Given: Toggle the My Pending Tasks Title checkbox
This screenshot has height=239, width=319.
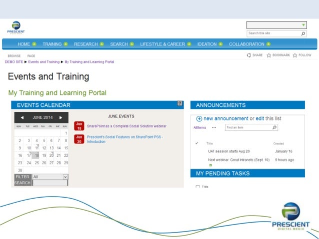Looking at the screenshot, I should point(197,187).
